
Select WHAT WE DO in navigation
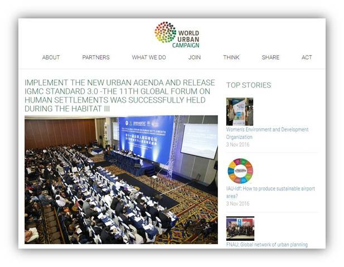(x=149, y=57)
